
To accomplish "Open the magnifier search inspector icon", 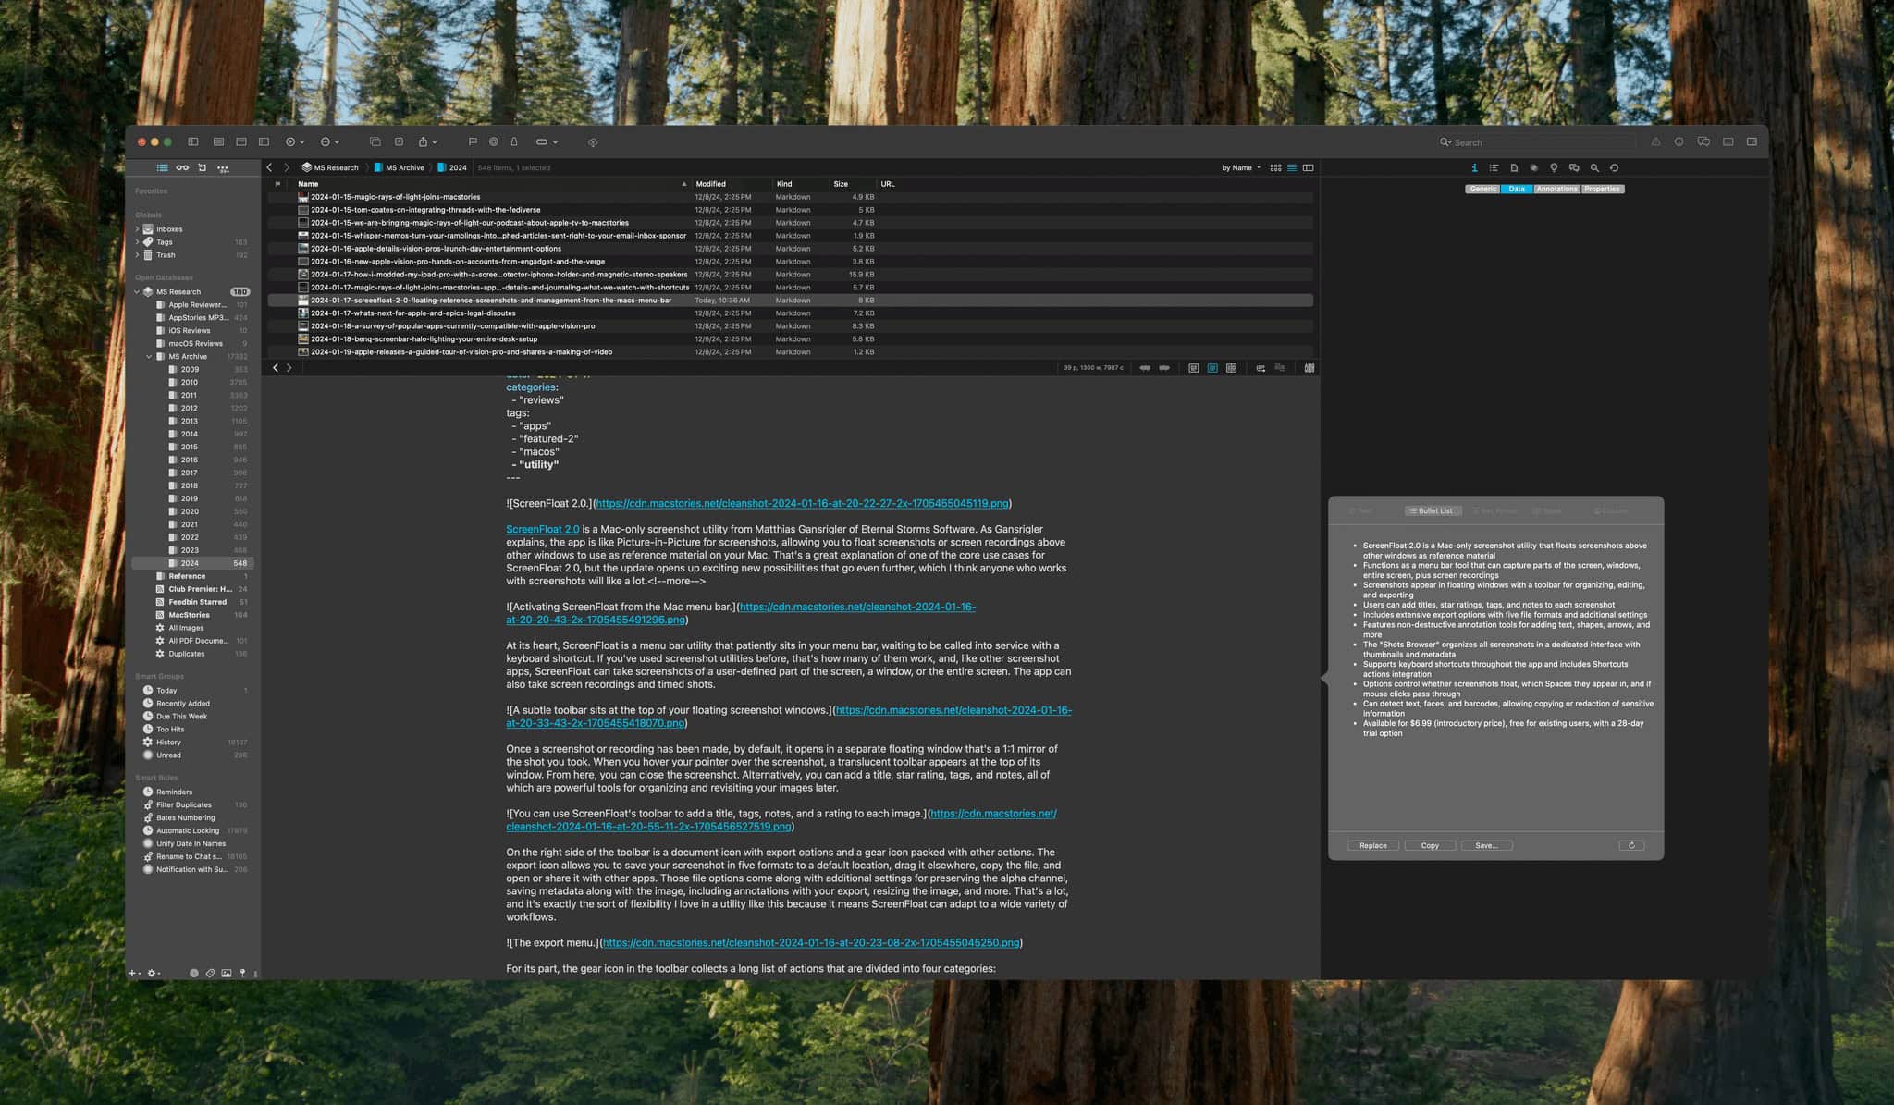I will click(x=1594, y=167).
